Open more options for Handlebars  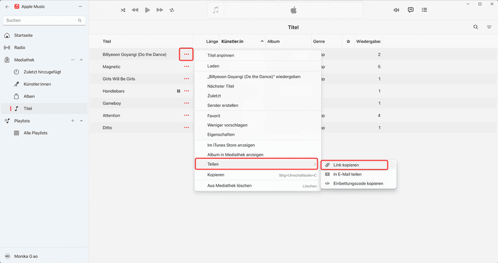(x=186, y=91)
